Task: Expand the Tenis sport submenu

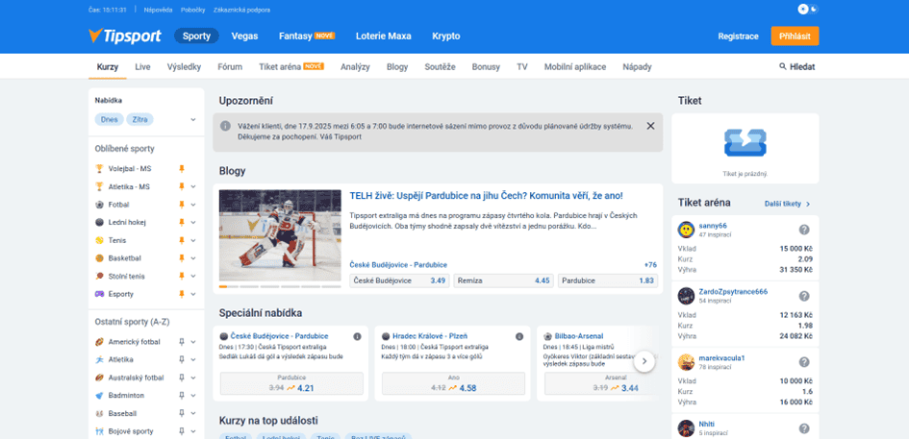Action: pyautogui.click(x=193, y=240)
